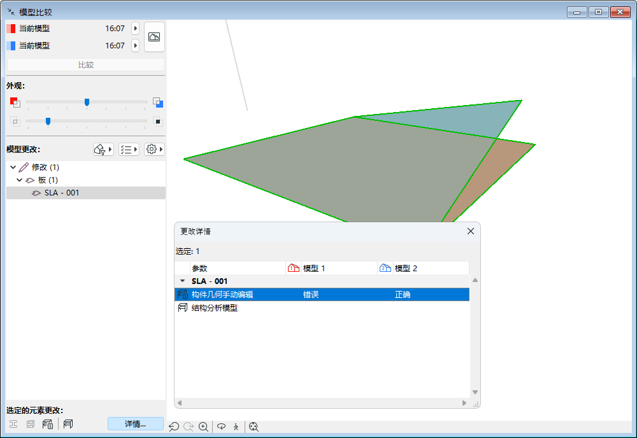Screen dimensions: 637x438
Task: Click the 正确 cell value
Action: 403,295
